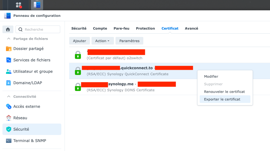
Task: Click the Ajouter button
Action: point(79,41)
